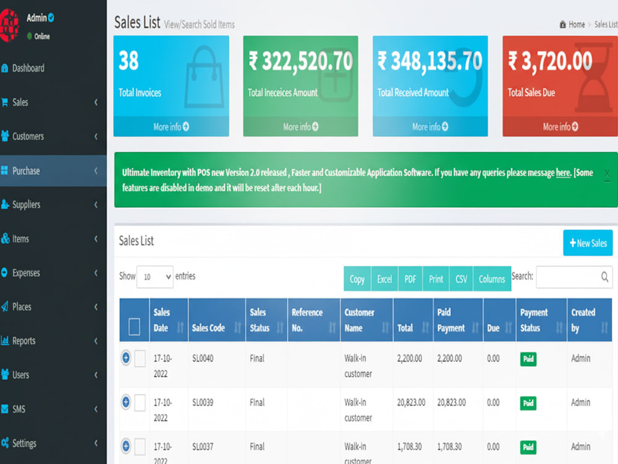The width and height of the screenshot is (618, 464).
Task: Check the checkbox for sale SL0039
Action: click(x=140, y=403)
